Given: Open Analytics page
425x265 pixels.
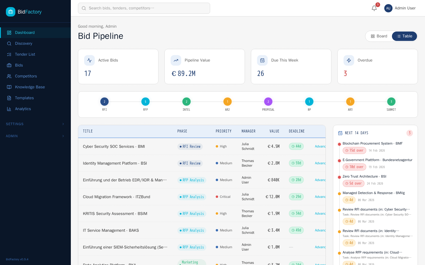Looking at the screenshot, I should (x=35, y=109).
